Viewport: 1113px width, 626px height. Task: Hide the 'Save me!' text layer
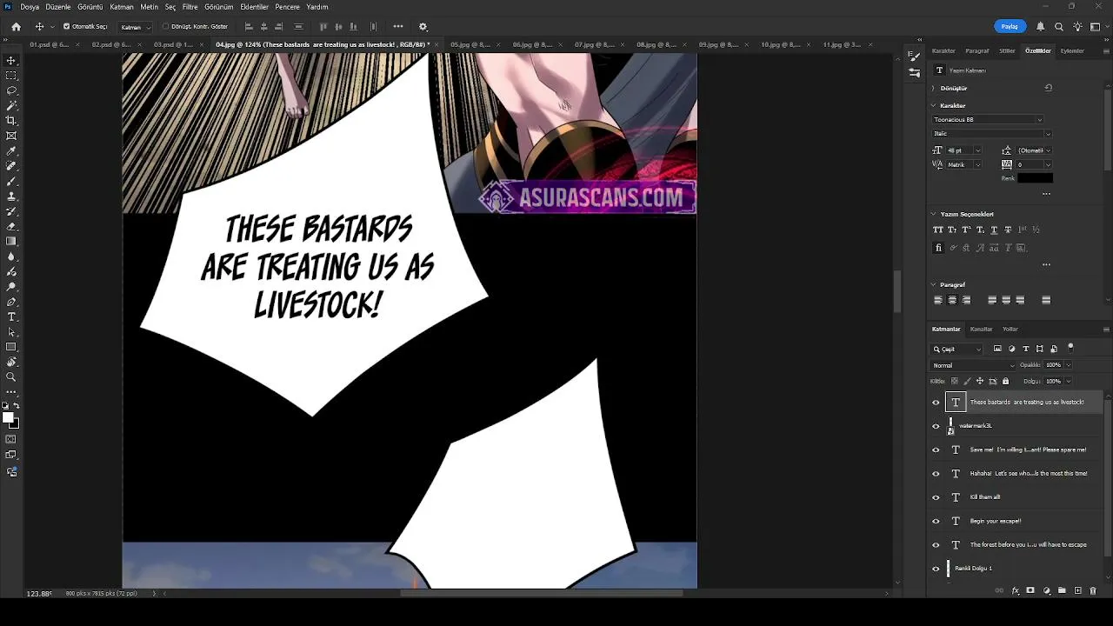[936, 450]
